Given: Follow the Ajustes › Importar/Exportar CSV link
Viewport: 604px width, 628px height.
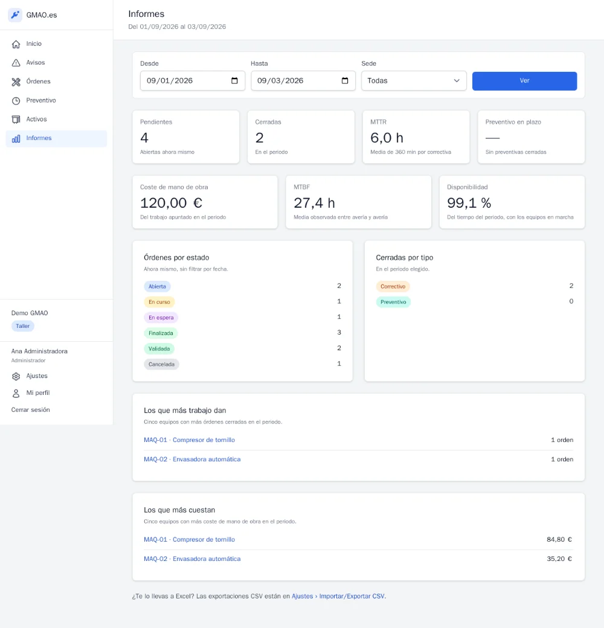Looking at the screenshot, I should 338,596.
